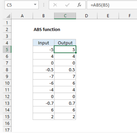Viewport: 137px width, 133px height.
Task: Select the Output cell showing 0.7
Action: (x=65, y=103)
